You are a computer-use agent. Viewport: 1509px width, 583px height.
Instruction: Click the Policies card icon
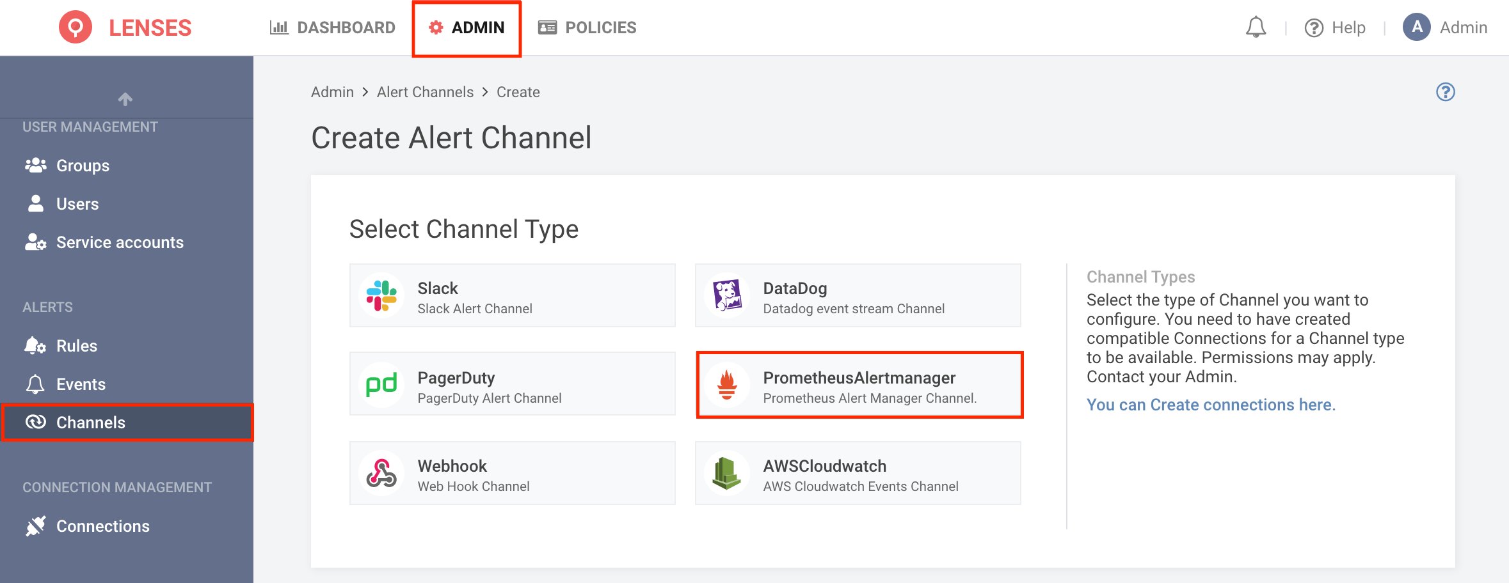coord(547,27)
